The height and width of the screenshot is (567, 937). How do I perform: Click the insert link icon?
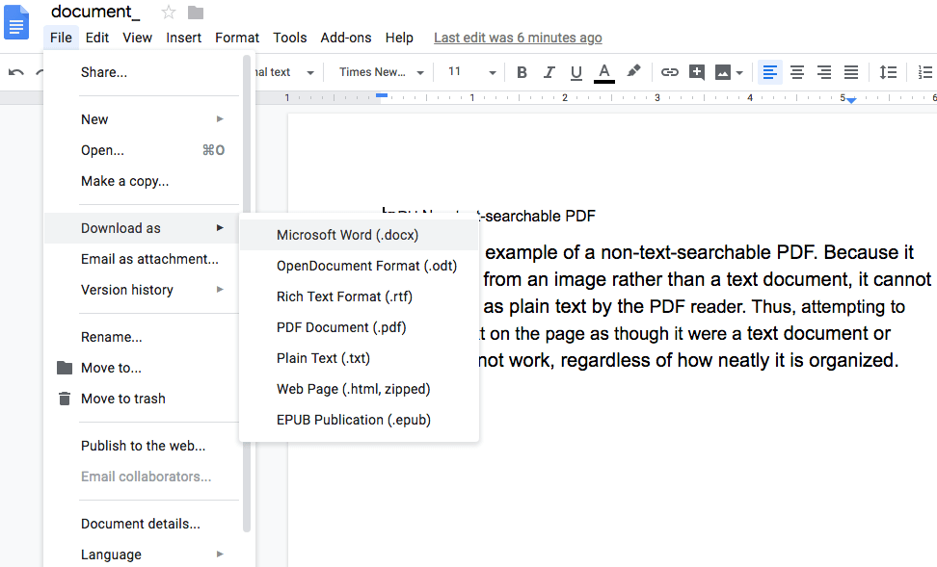pos(669,72)
